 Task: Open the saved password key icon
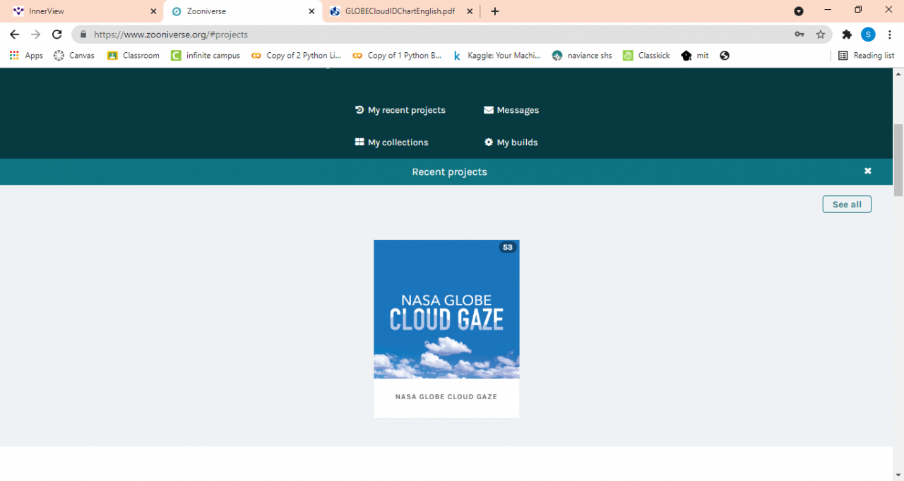[799, 34]
